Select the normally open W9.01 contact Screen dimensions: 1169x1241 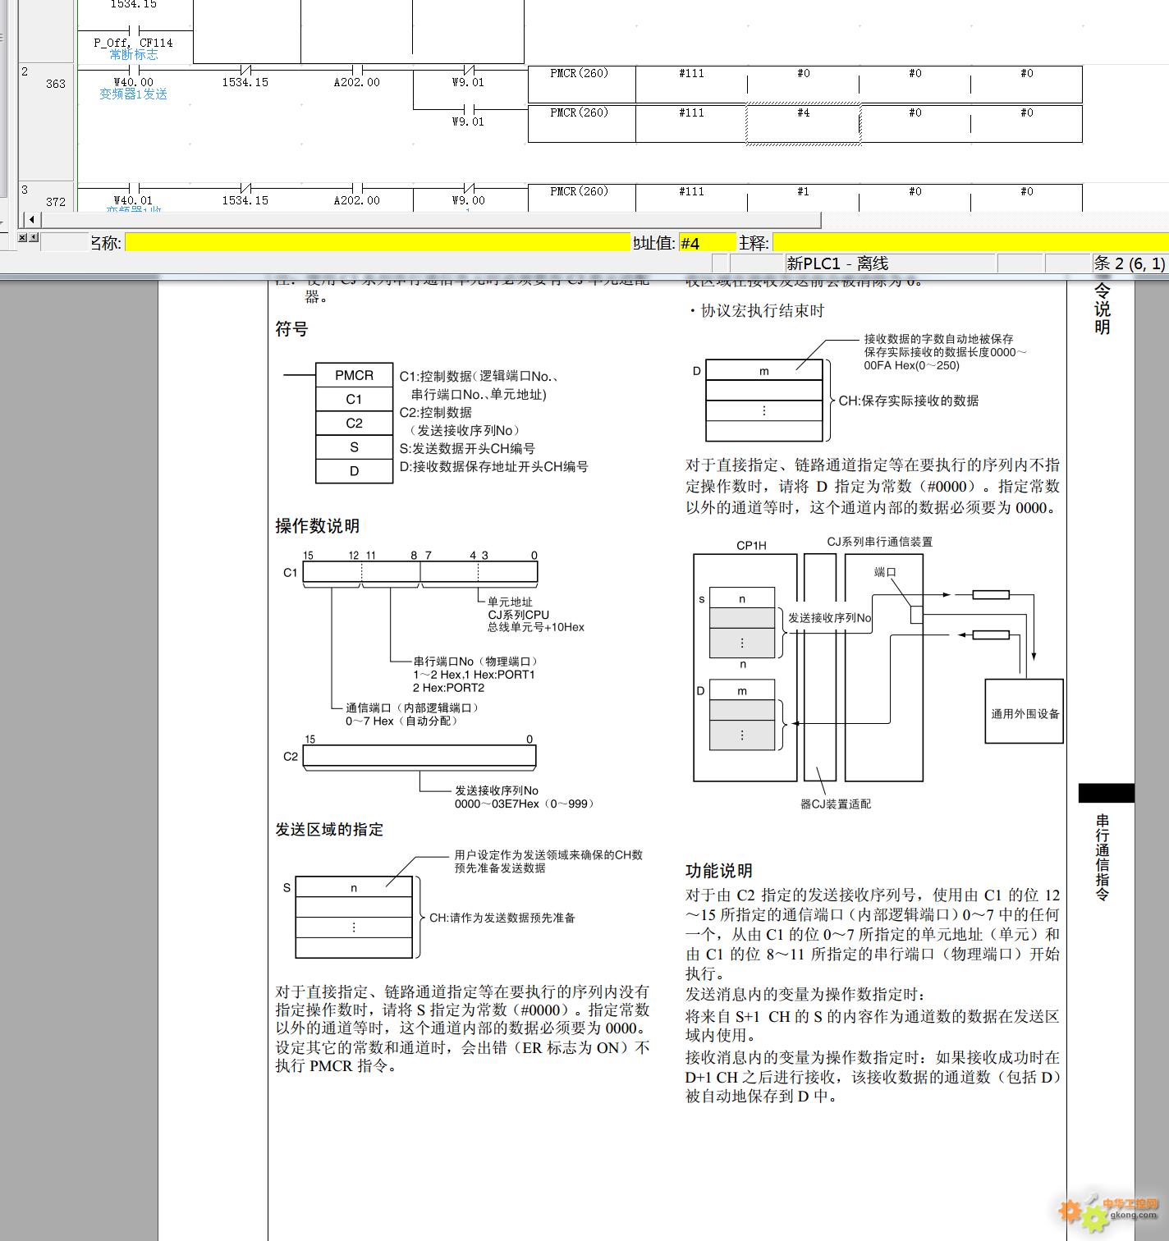click(468, 109)
